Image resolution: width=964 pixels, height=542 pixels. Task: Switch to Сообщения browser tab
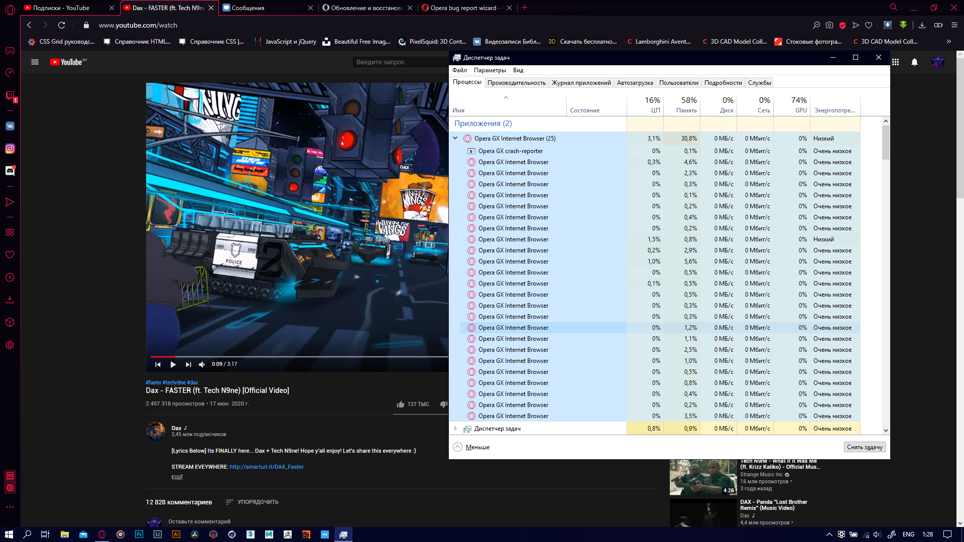tap(268, 8)
